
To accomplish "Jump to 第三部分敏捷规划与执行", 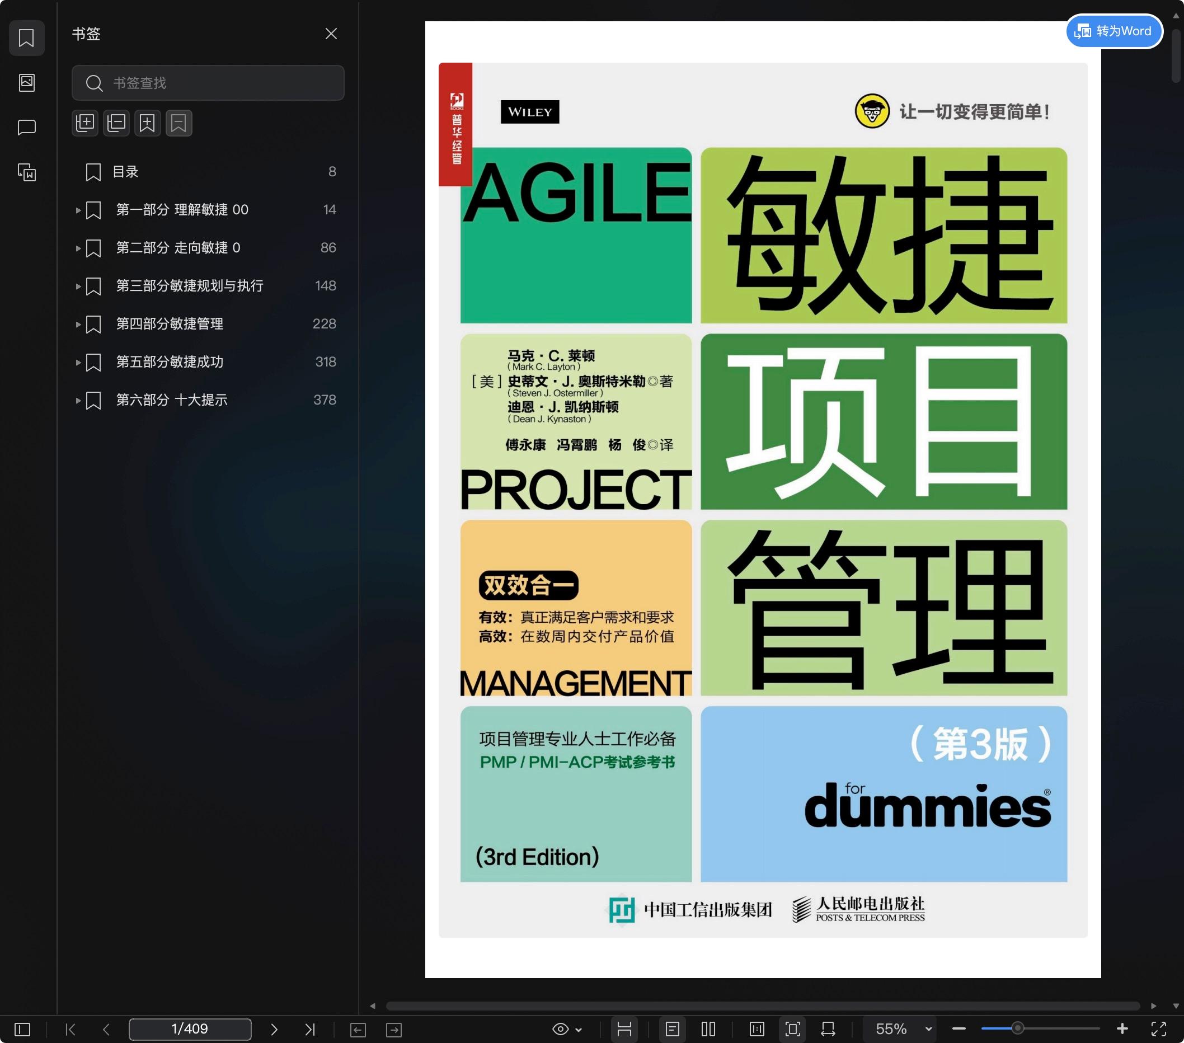I will (190, 285).
